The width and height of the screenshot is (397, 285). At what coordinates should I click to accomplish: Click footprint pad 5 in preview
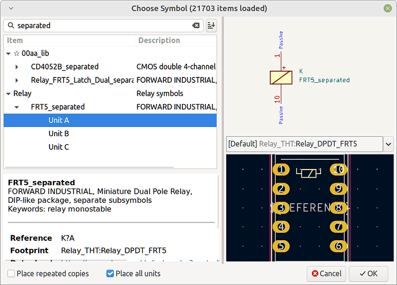click(x=281, y=246)
